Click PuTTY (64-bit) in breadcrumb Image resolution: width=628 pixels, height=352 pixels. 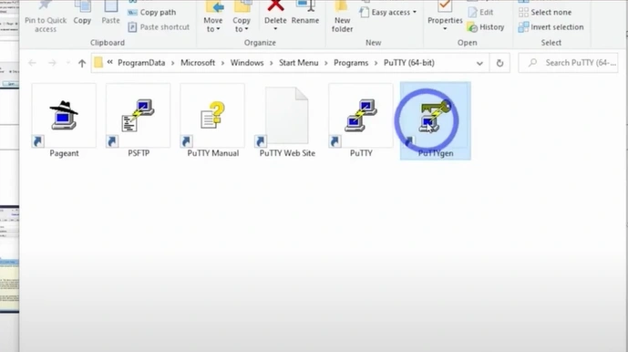[x=409, y=63]
